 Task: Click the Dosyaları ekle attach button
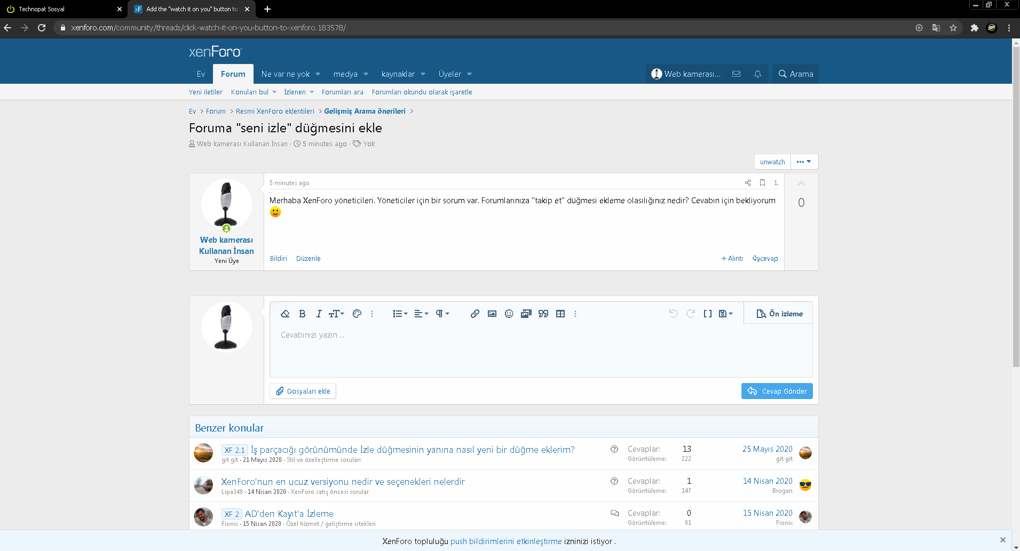(x=303, y=391)
